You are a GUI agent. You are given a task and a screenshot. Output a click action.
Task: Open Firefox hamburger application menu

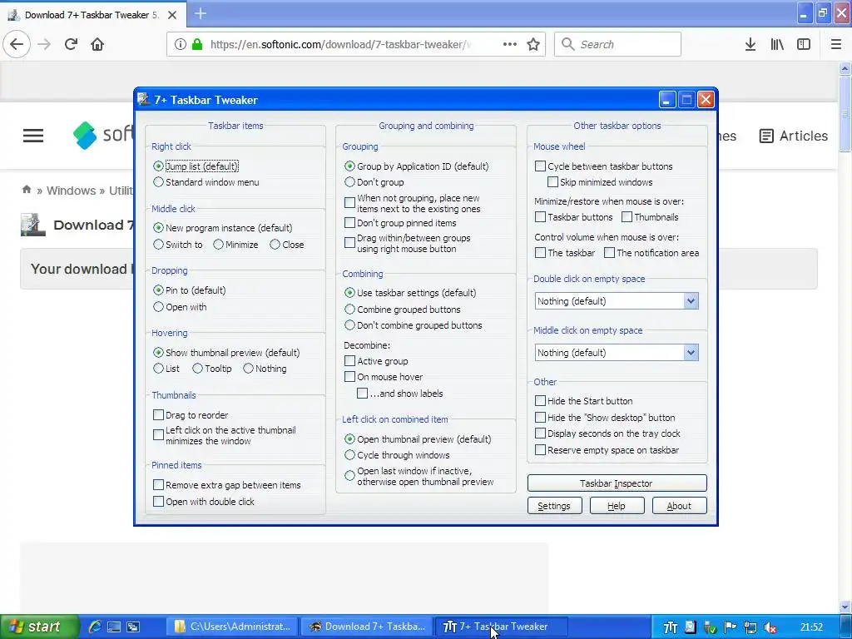[x=835, y=44]
